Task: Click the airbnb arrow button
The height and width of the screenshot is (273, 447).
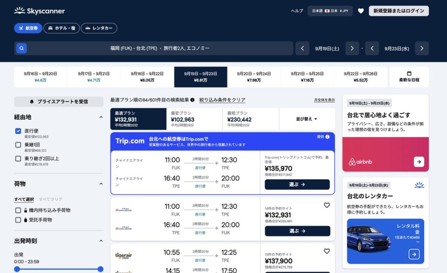Action: point(419,162)
